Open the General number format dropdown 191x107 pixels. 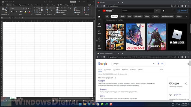click(x=54, y=8)
